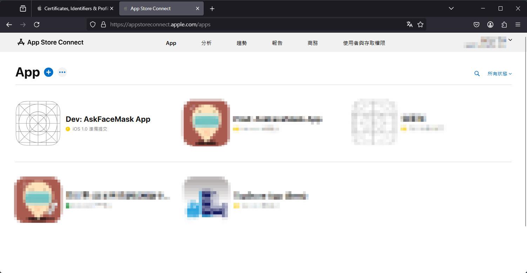The height and width of the screenshot is (273, 527).
Task: Navigate to 商務 section
Action: coord(313,43)
